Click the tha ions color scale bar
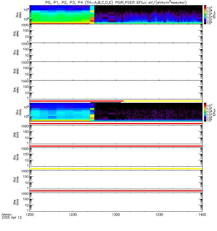 click(x=205, y=112)
